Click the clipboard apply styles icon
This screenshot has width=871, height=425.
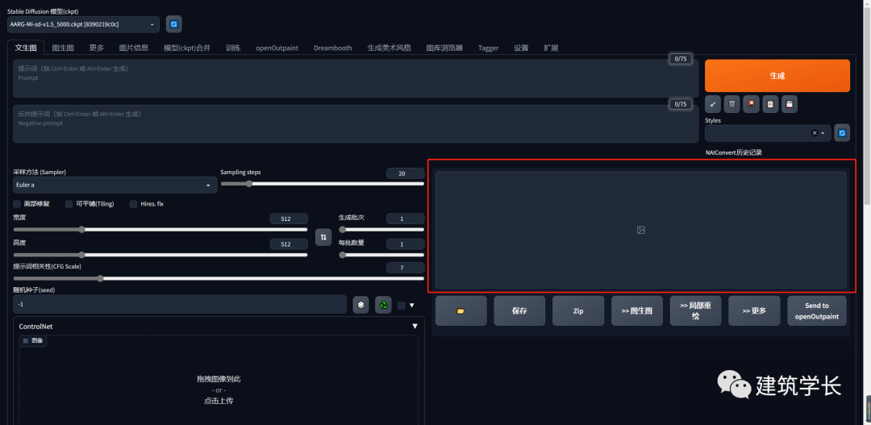point(770,104)
